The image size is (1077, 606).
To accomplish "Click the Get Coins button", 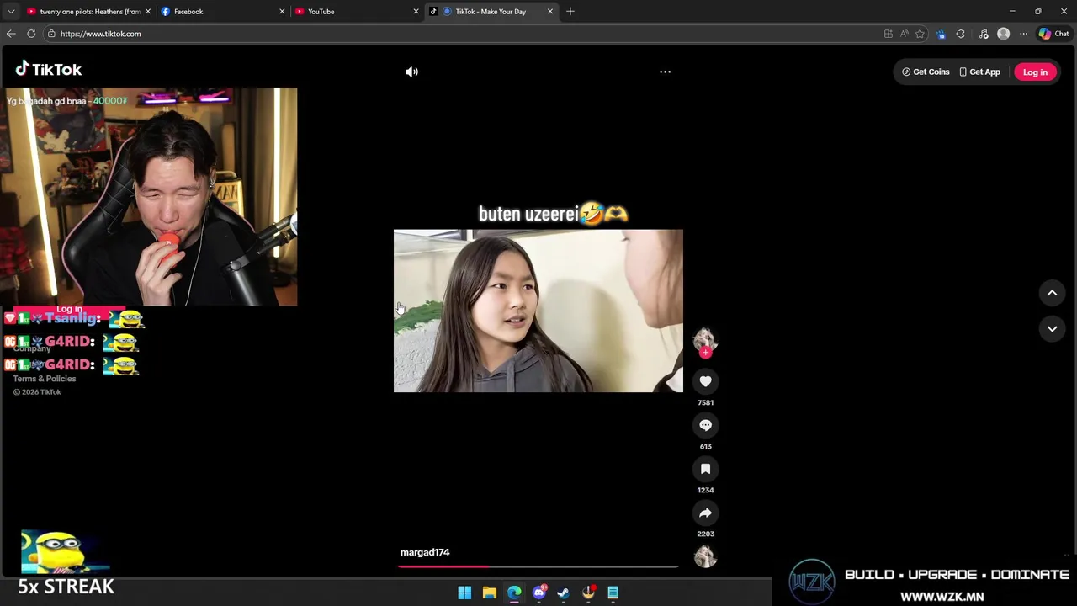I will 926,72.
